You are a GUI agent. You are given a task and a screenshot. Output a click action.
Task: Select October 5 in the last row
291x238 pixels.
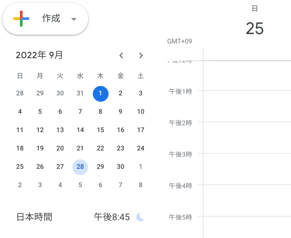click(x=80, y=185)
